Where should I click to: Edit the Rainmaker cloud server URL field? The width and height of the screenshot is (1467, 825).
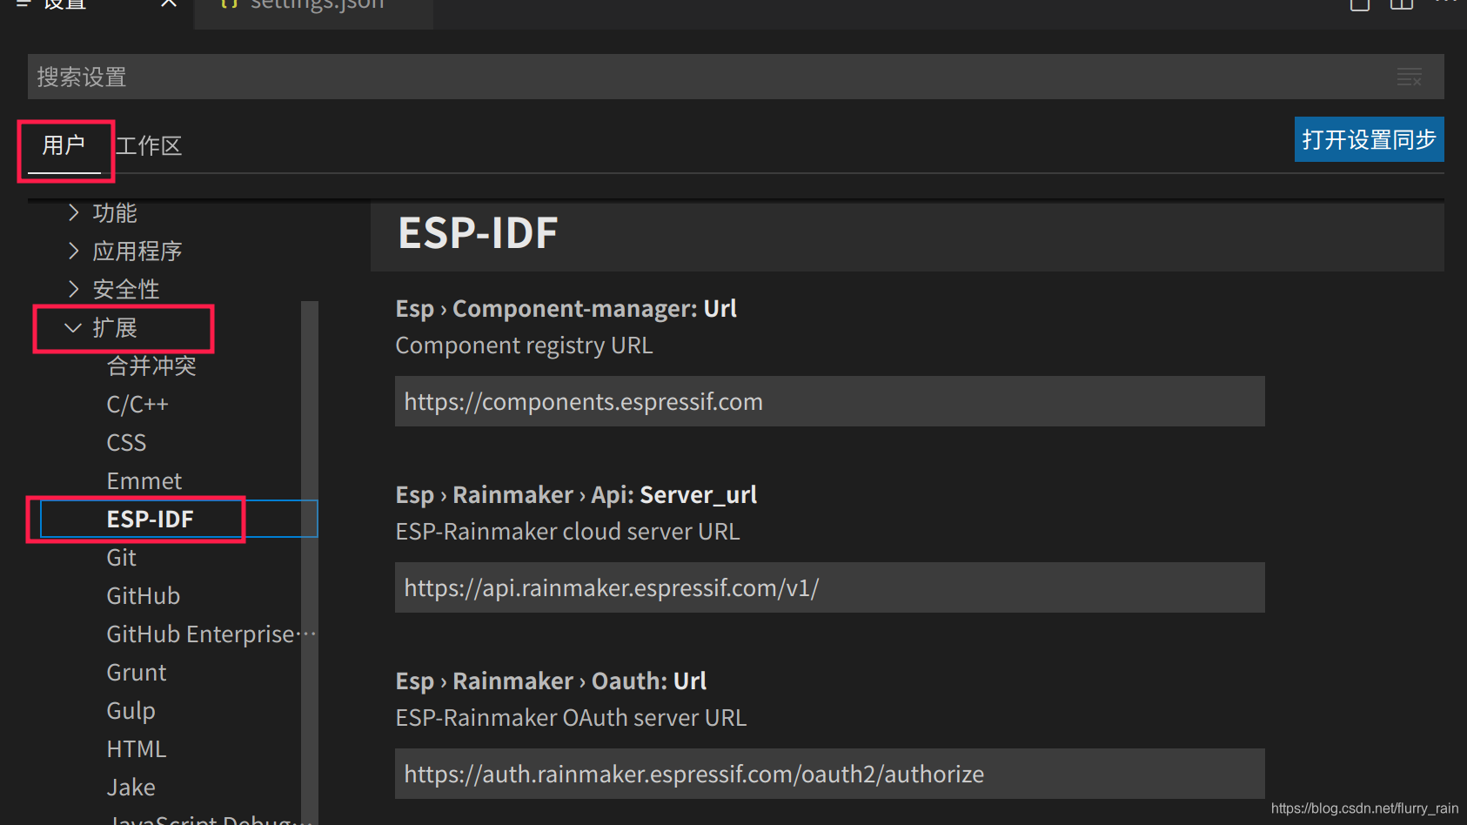[x=830, y=587]
